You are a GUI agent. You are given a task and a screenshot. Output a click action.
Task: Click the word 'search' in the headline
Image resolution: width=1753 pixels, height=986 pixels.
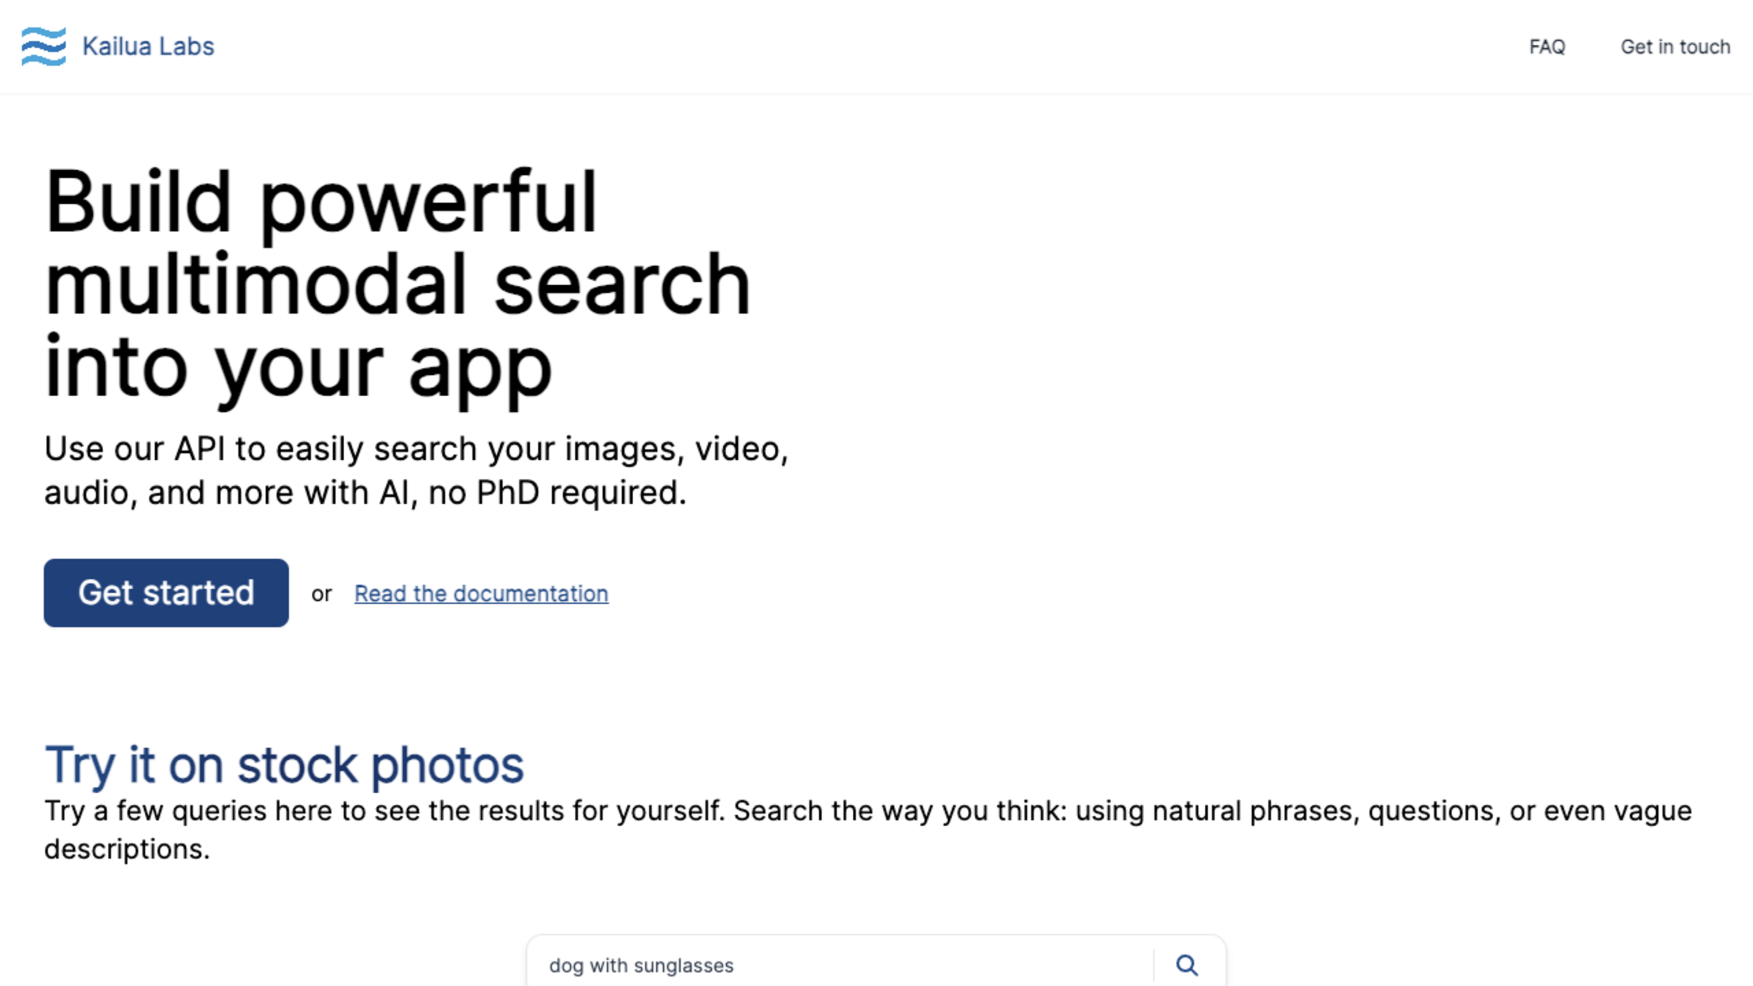pos(621,284)
